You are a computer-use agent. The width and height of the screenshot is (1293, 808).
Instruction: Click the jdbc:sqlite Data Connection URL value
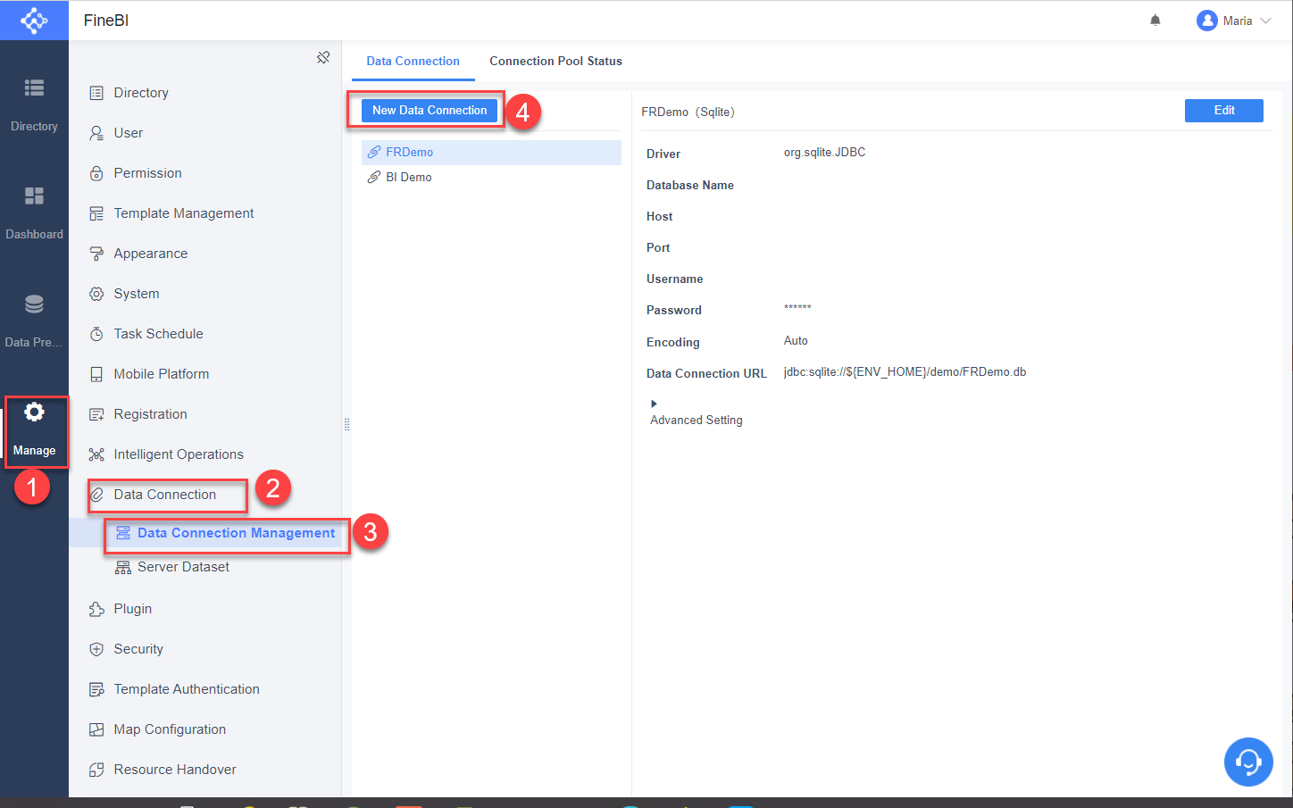(x=905, y=372)
